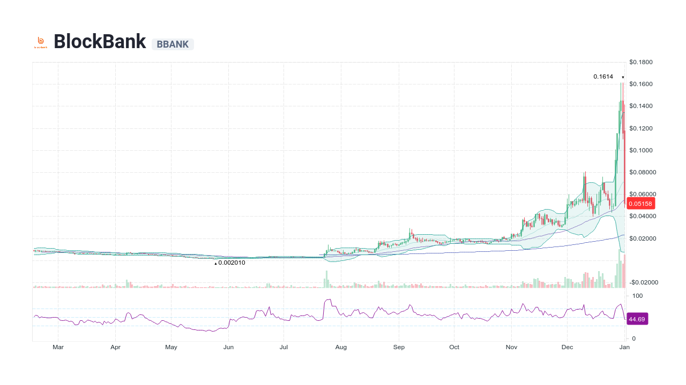Screen dimensions: 686x385
Task: Click the Jan date axis label
Action: coord(624,347)
